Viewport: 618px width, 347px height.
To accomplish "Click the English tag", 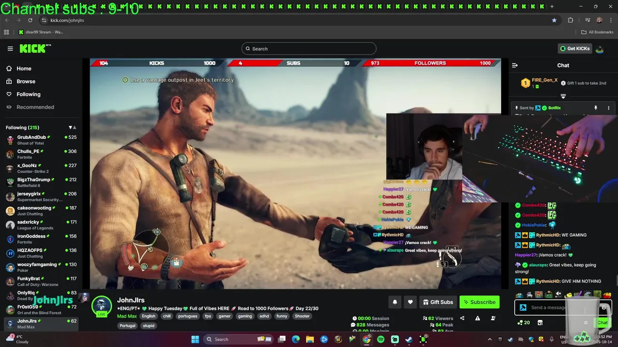I will coord(149,316).
